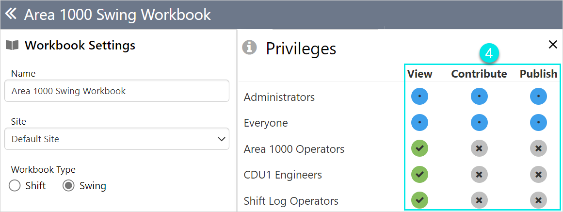The height and width of the screenshot is (212, 563).
Task: Toggle Everyone Contribute privilege
Action: tap(479, 123)
